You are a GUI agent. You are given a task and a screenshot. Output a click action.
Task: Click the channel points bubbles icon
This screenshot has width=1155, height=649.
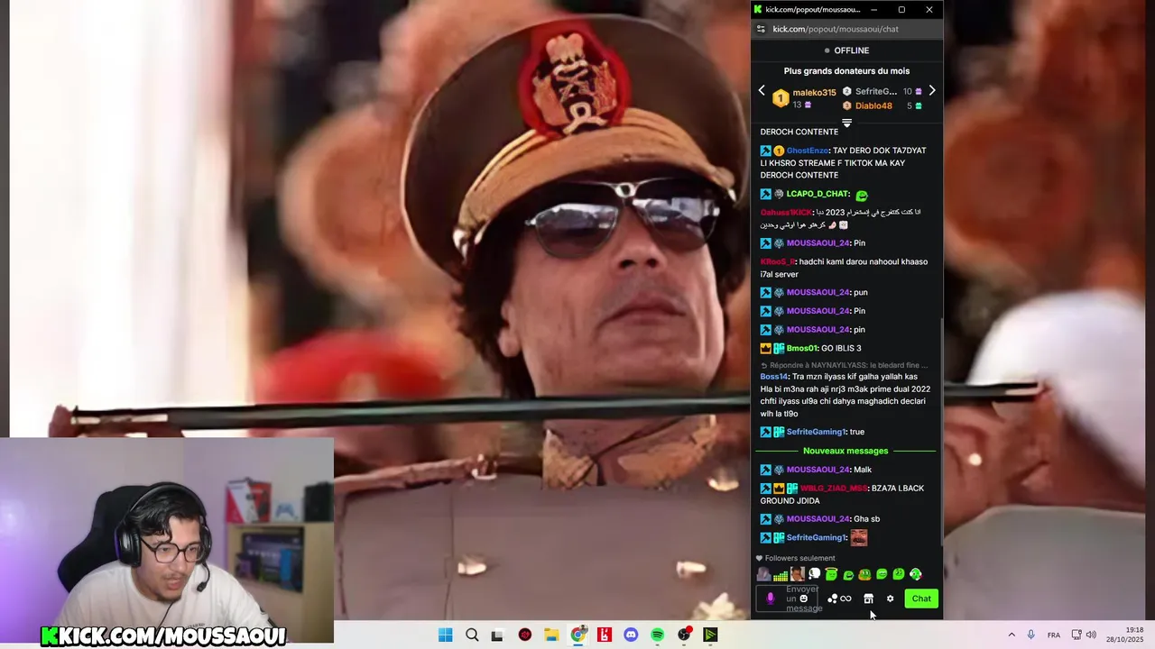click(x=832, y=599)
